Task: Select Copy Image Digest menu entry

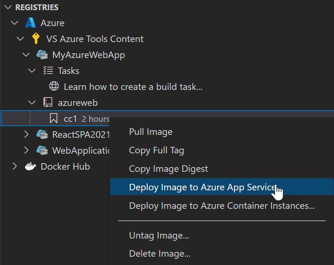Action: click(222, 169)
